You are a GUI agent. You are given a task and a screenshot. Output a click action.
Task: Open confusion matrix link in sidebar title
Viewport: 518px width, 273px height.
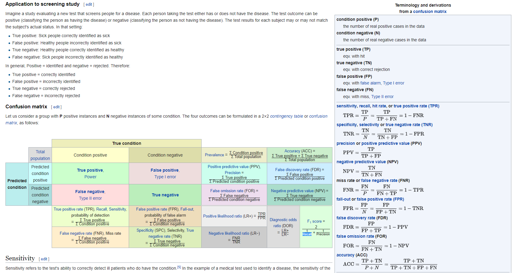(x=430, y=11)
